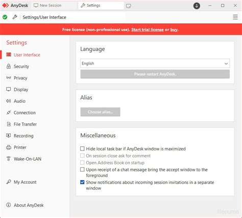
Task: Click the dark round download notification icon
Action: (x=197, y=6)
